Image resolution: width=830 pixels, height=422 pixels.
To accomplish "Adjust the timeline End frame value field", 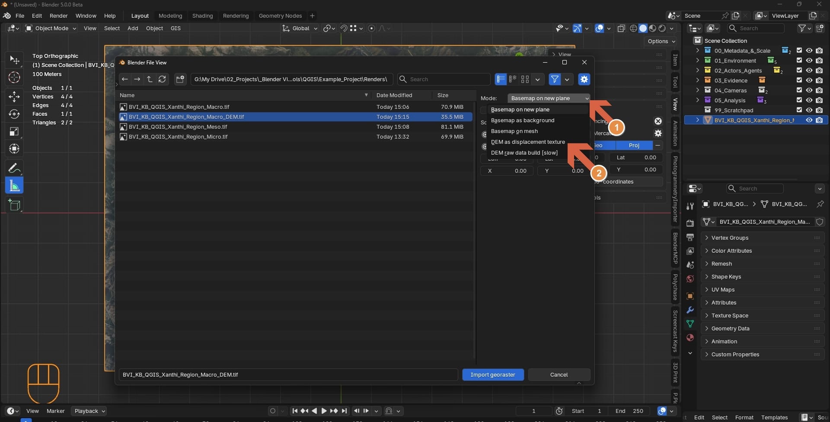I will (x=630, y=411).
